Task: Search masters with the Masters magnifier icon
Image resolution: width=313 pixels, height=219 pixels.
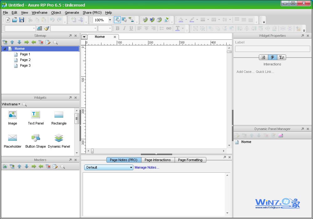Action: [x=63, y=166]
